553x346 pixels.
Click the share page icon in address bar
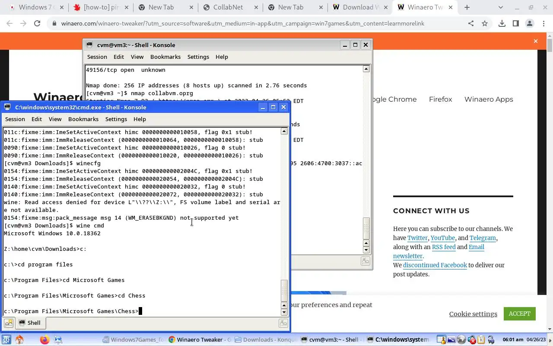[470, 23]
